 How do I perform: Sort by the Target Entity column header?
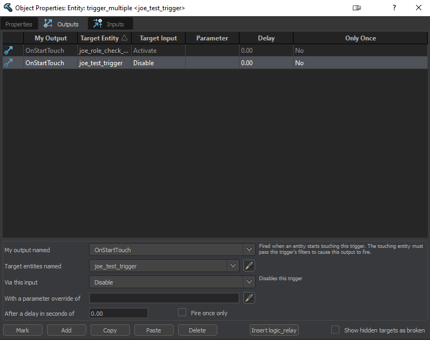(x=104, y=38)
